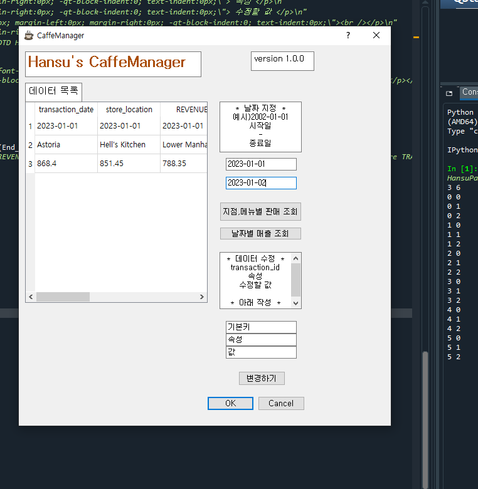The width and height of the screenshot is (478, 489).
Task: Click the left arrow of table scrollbar
Action: pos(31,297)
